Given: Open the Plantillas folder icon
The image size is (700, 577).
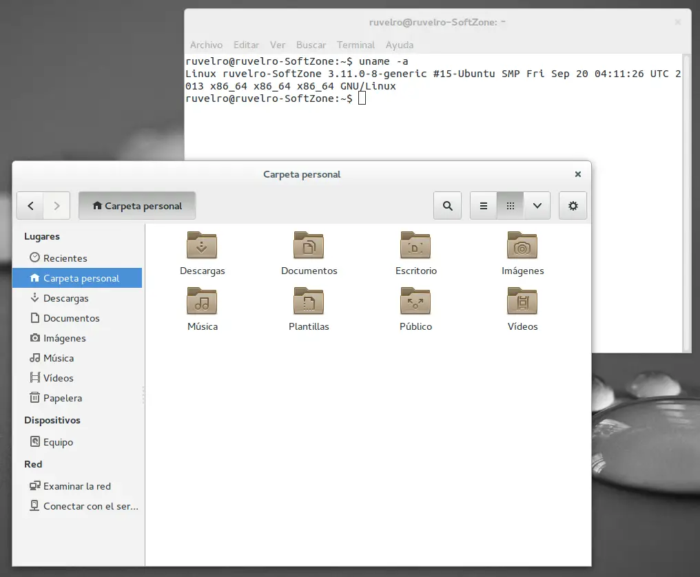Looking at the screenshot, I should point(309,302).
